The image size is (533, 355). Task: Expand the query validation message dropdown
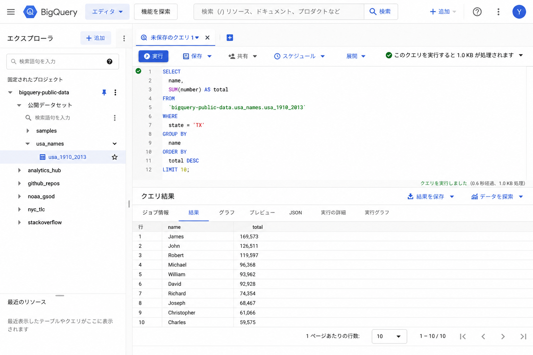pos(521,55)
